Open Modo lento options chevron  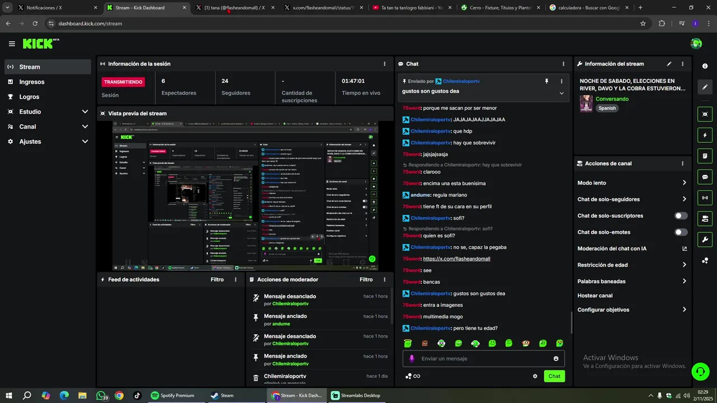pyautogui.click(x=685, y=183)
